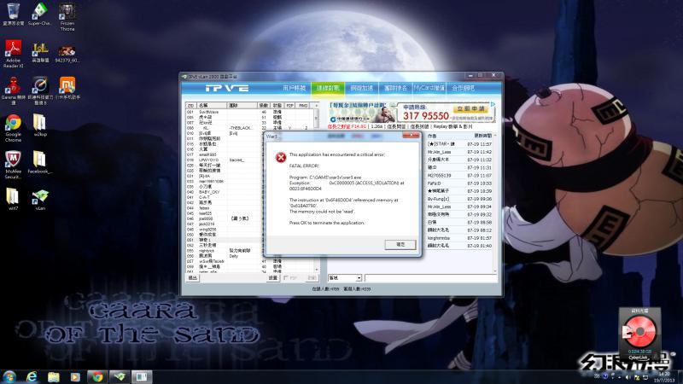The width and height of the screenshot is (683, 384).
Task: Launch Internet Explorer from the taskbar
Action: pos(32,376)
